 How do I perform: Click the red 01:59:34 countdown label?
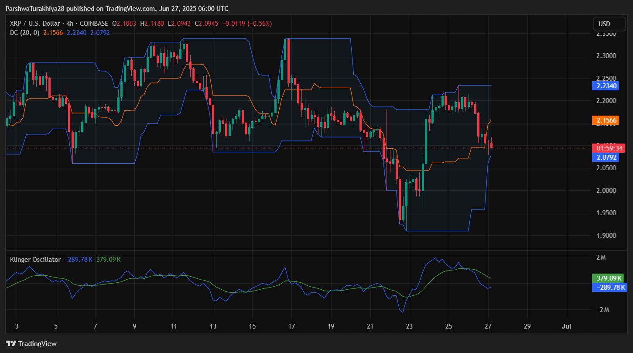tap(609, 148)
